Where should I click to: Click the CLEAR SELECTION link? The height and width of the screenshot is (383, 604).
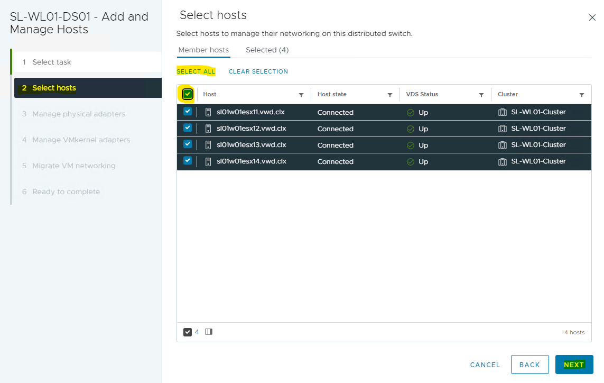pyautogui.click(x=258, y=71)
